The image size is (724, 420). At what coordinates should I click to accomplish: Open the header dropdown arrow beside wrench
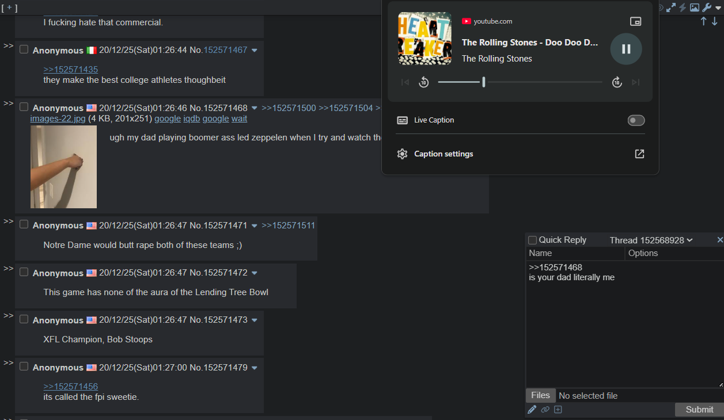coord(718,7)
